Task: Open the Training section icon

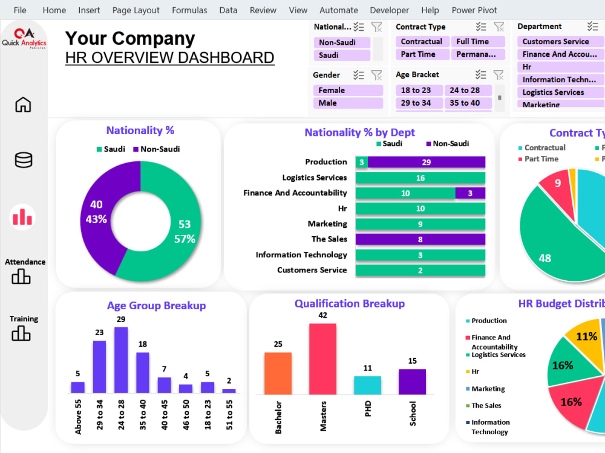Action: [22, 333]
